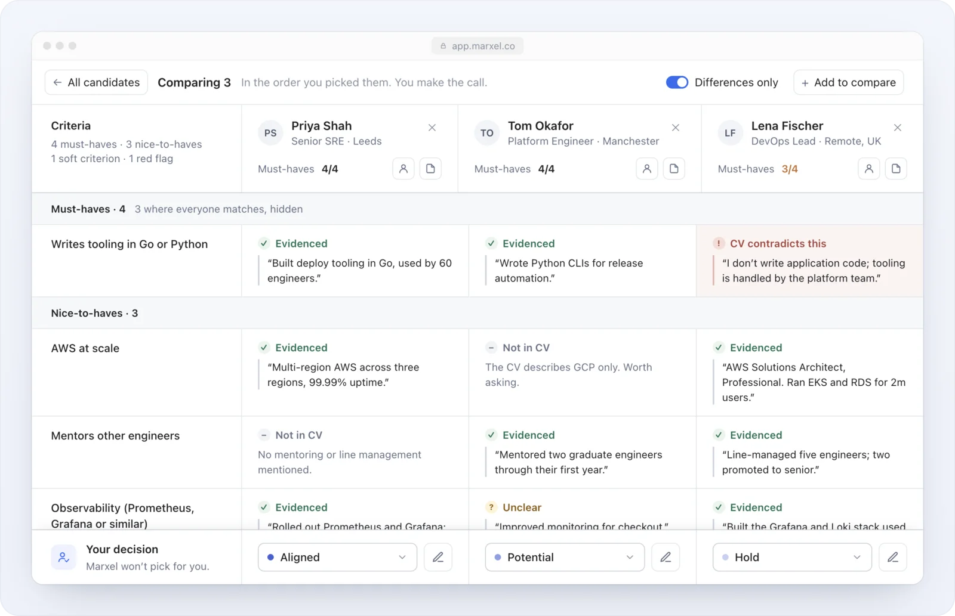Edit note for the Potential decision
This screenshot has width=955, height=616.
coord(666,557)
